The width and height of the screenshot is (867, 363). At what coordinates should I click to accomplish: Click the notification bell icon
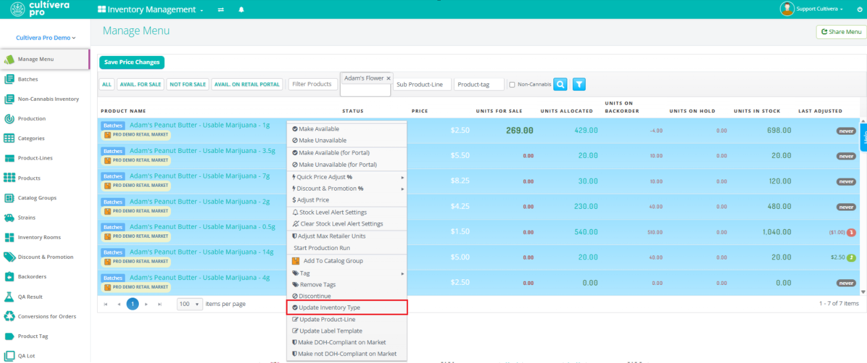pos(241,9)
